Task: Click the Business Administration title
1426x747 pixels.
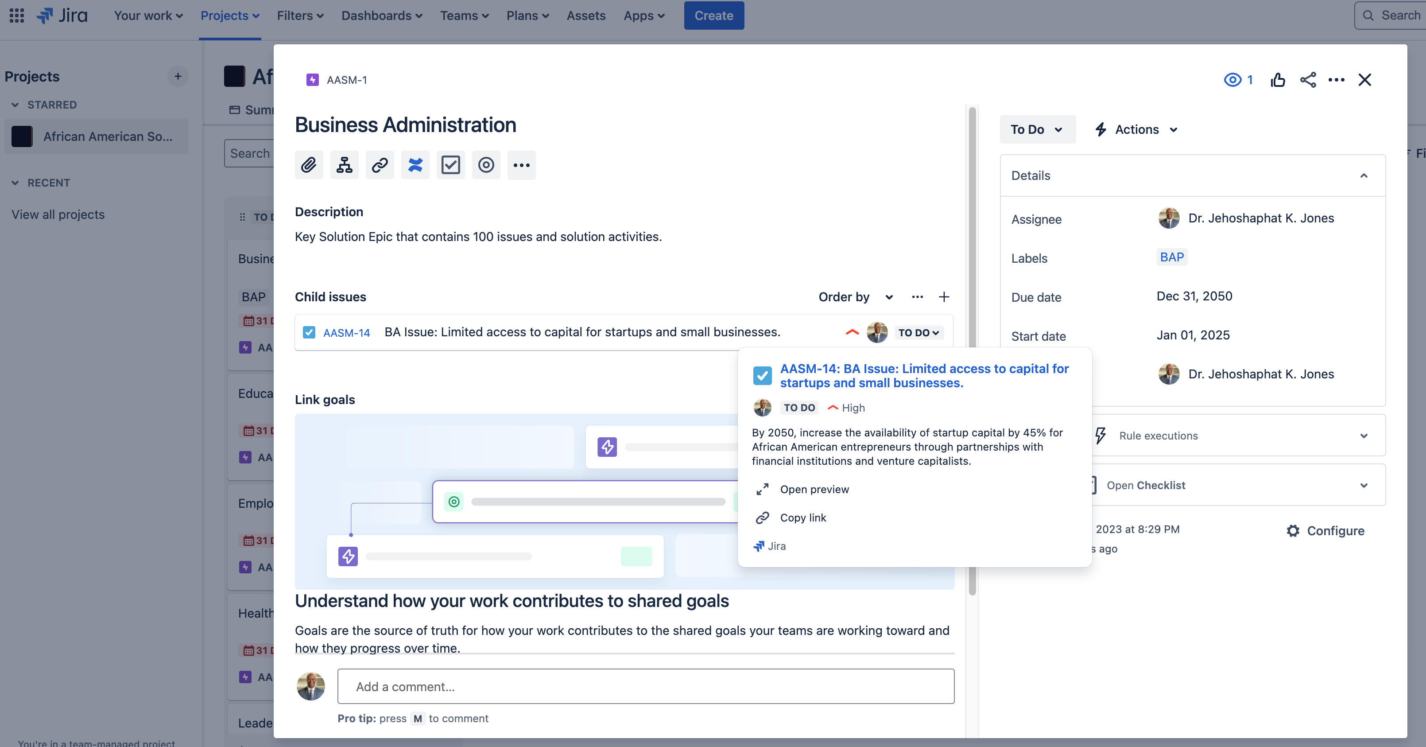Action: tap(405, 124)
